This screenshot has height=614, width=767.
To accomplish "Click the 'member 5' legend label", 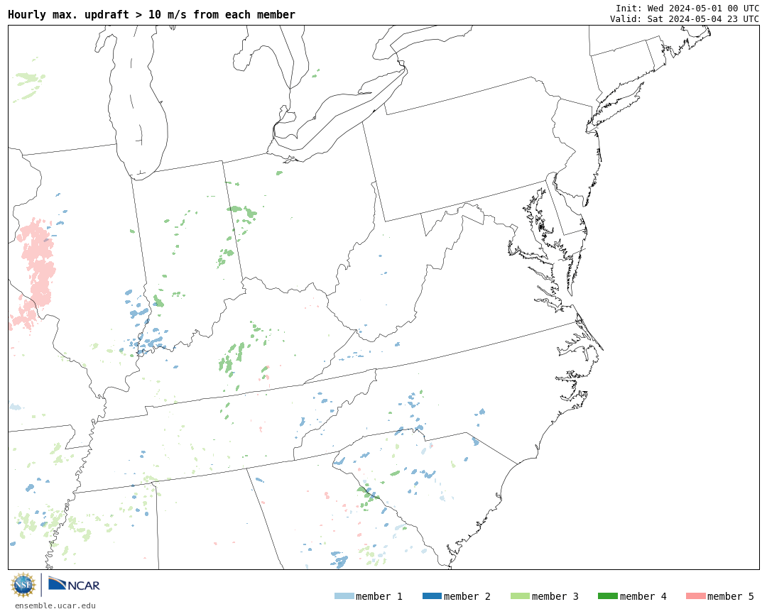I will coord(731,596).
